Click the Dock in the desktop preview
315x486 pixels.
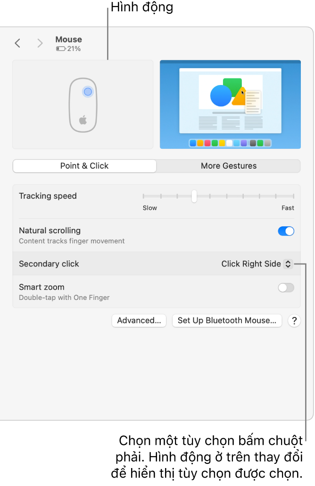tap(230, 143)
